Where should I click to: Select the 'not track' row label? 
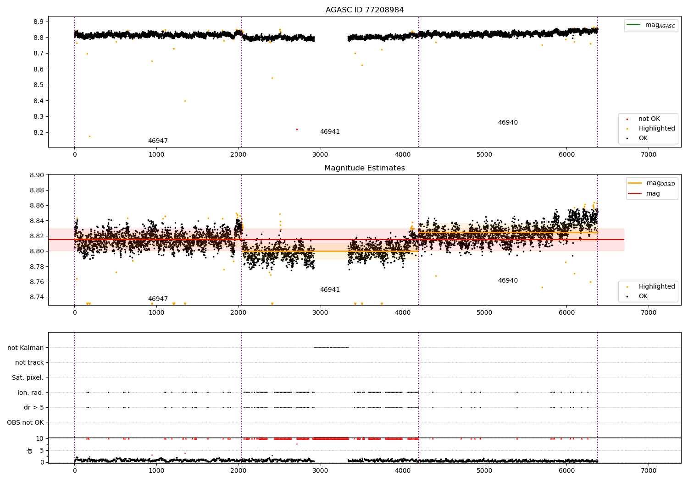pos(29,362)
